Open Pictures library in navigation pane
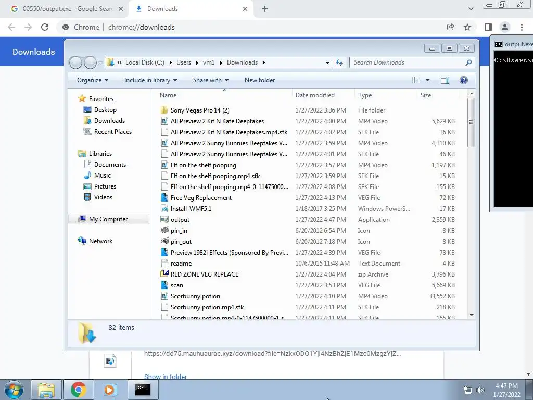The image size is (533, 400). [x=105, y=186]
